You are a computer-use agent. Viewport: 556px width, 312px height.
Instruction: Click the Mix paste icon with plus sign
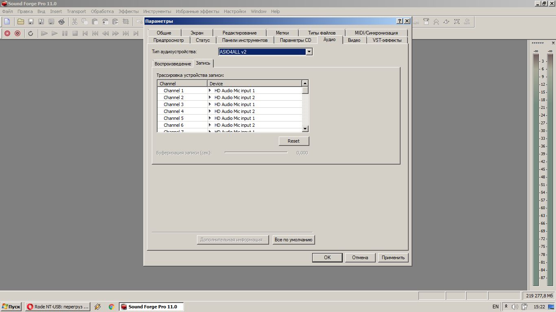105,22
